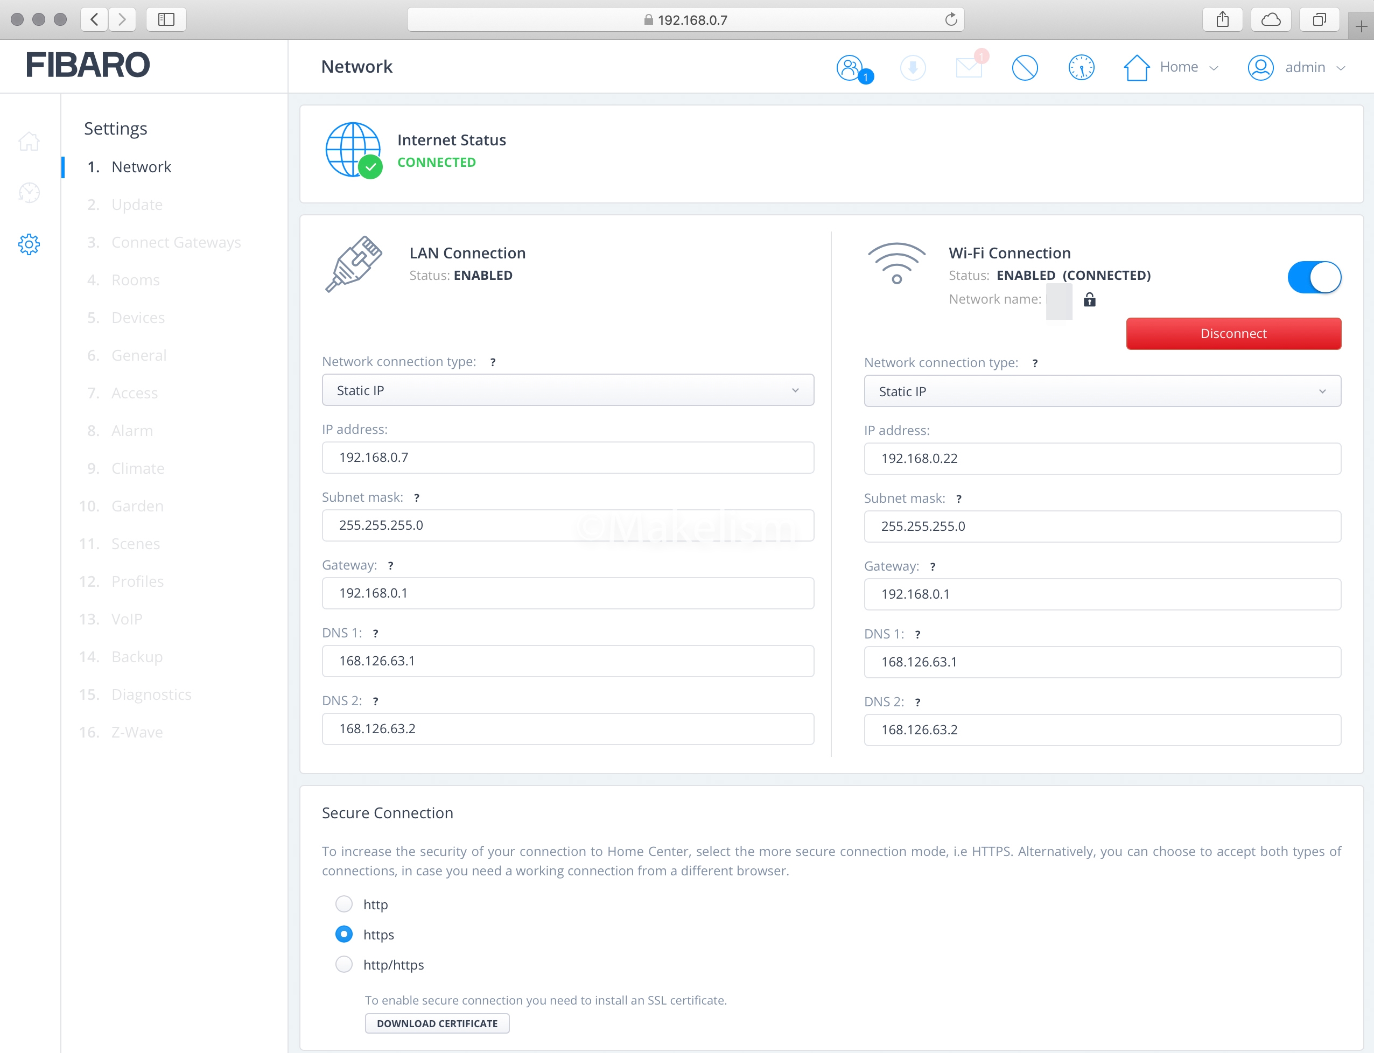1374x1053 pixels.
Task: Select the http/https radio option
Action: tap(343, 964)
